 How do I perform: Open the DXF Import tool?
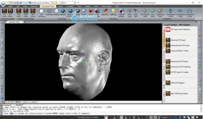point(33,13)
